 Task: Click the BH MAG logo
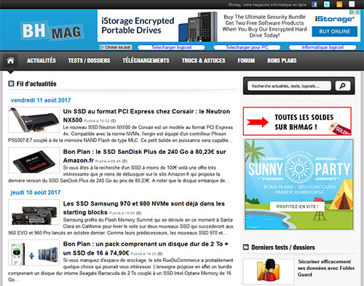point(52,31)
